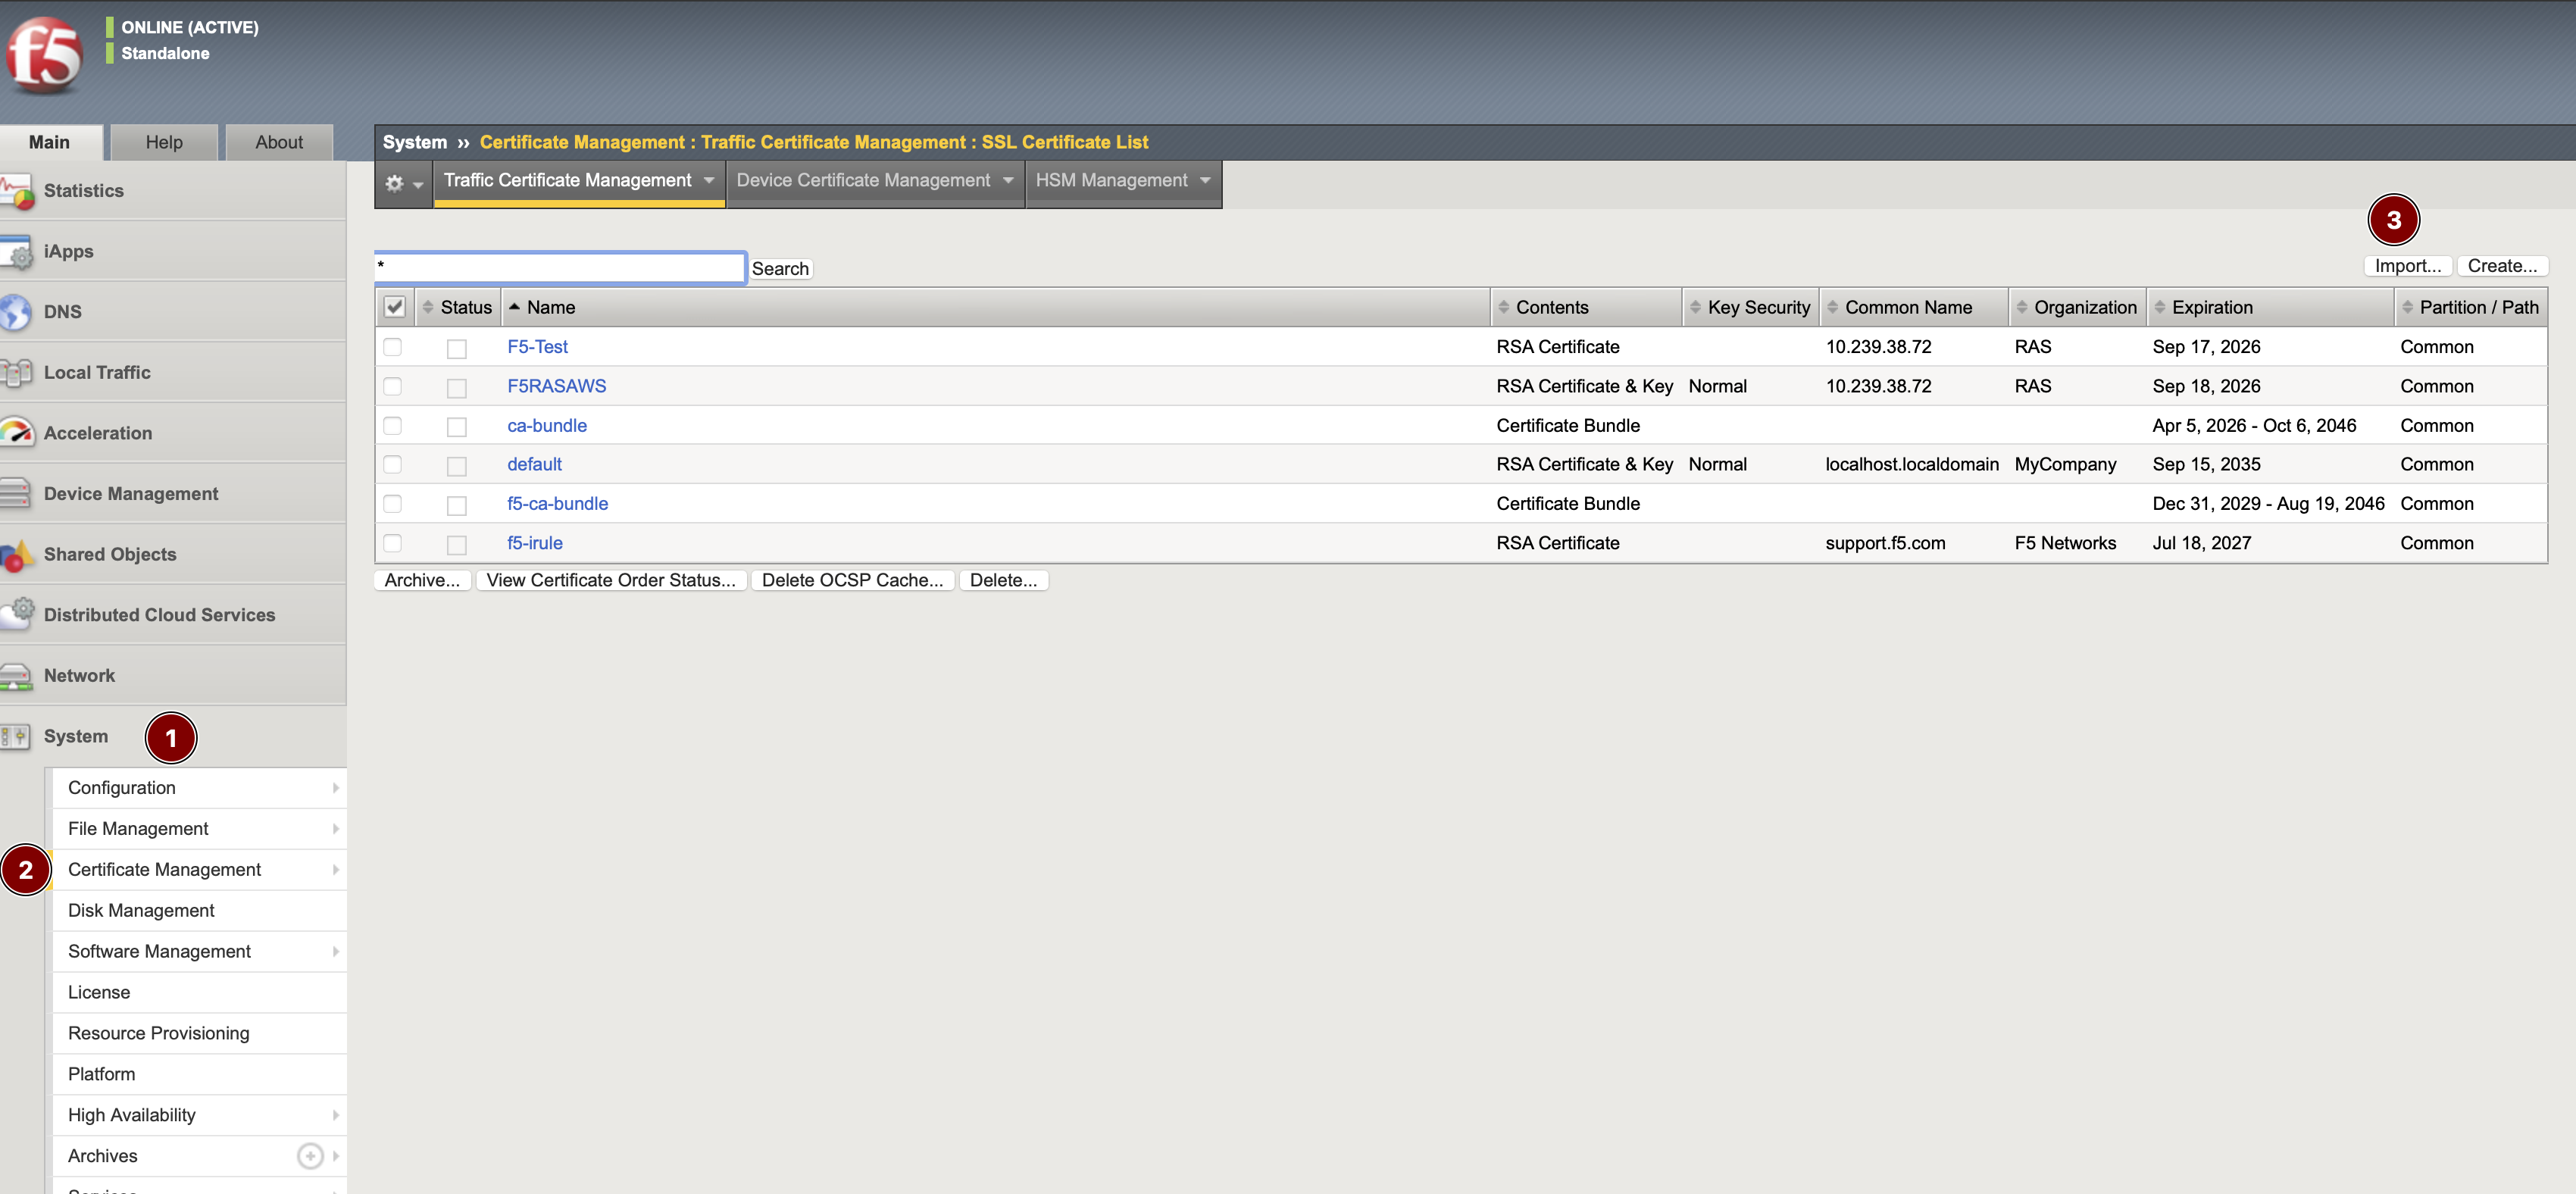The height and width of the screenshot is (1194, 2576).
Task: Check the f5-ca-bundle row checkbox
Action: point(393,504)
